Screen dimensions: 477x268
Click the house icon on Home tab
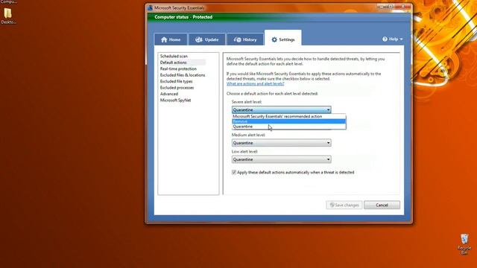pyautogui.click(x=164, y=39)
